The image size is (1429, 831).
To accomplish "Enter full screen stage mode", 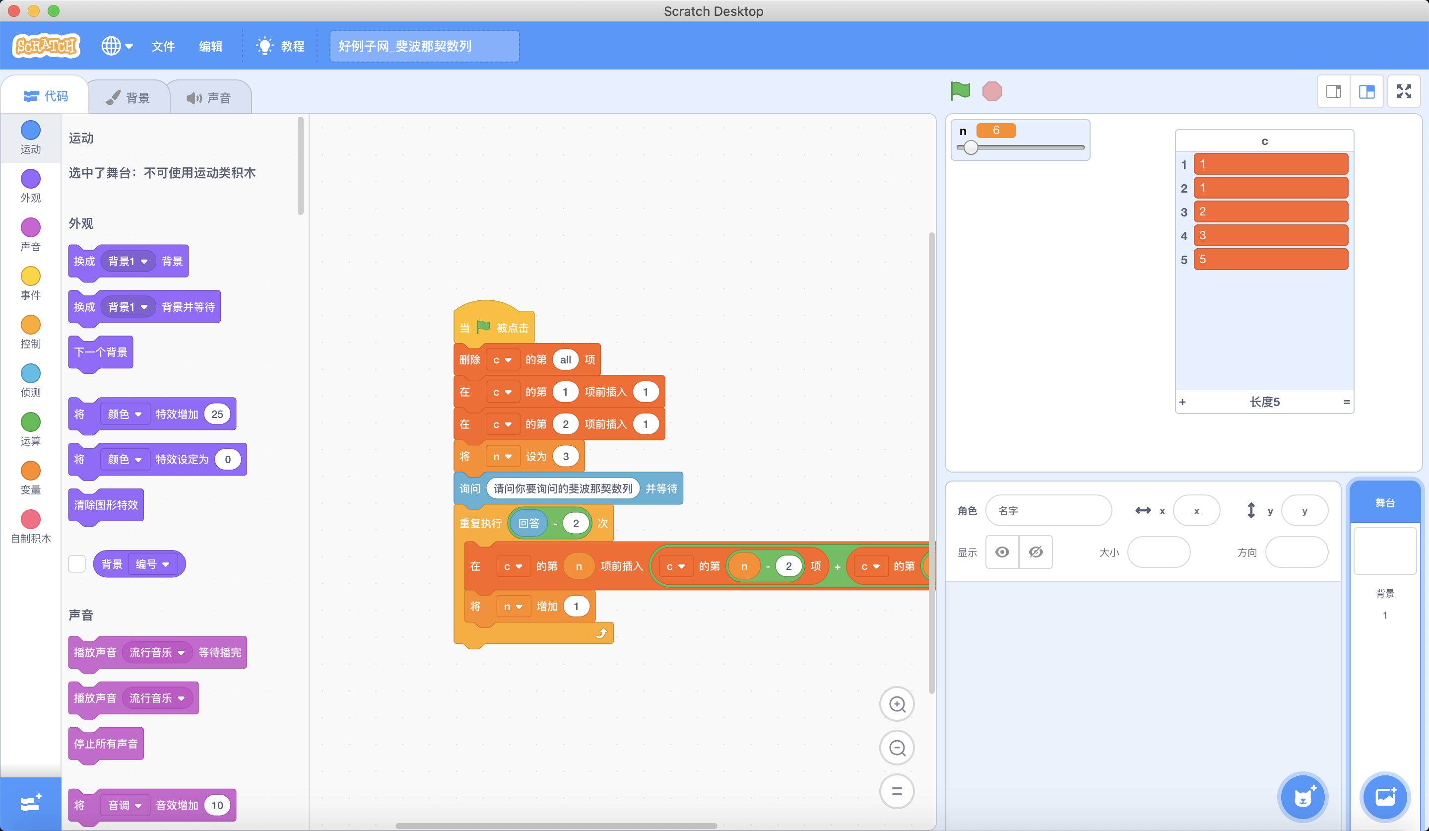I will point(1404,91).
